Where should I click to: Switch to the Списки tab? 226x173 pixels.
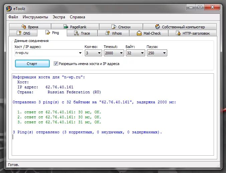(x=121, y=27)
